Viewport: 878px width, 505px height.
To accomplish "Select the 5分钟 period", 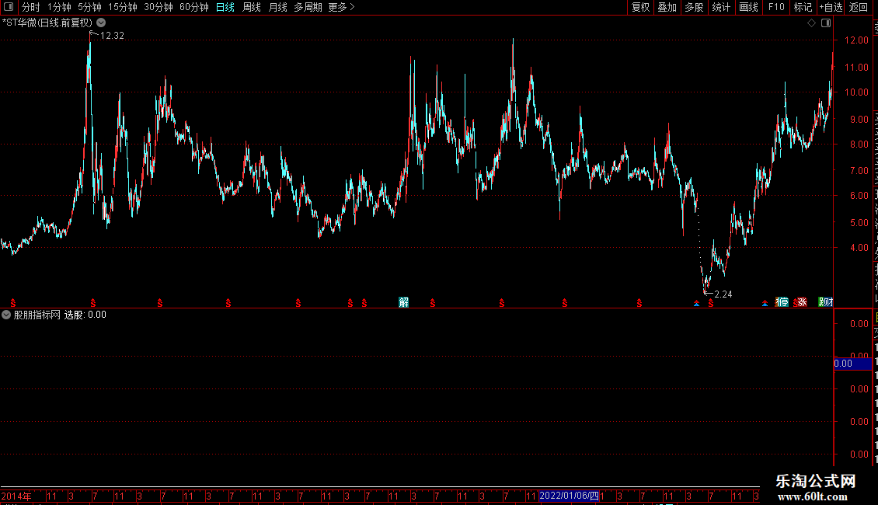I will (89, 7).
